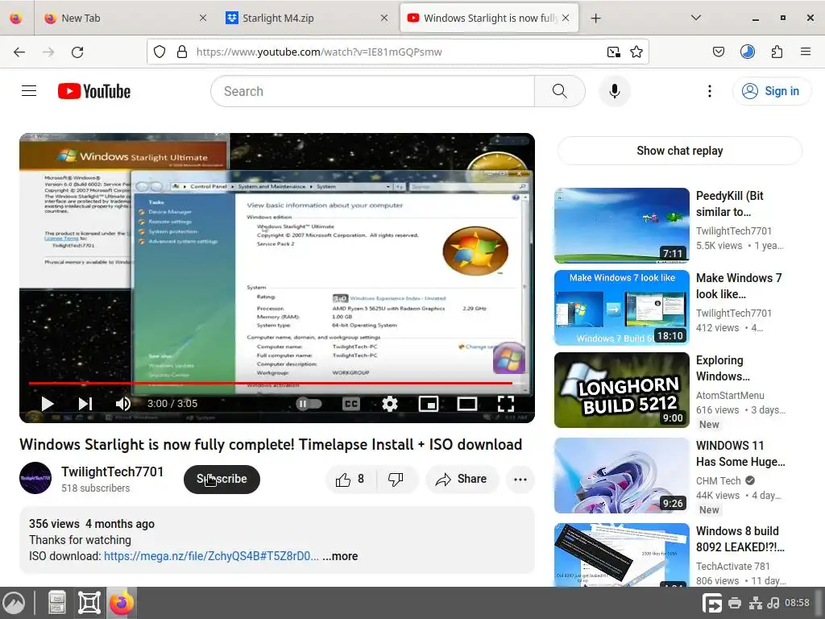Click the search magnifier button
Image resolution: width=825 pixels, height=619 pixels.
559,91
